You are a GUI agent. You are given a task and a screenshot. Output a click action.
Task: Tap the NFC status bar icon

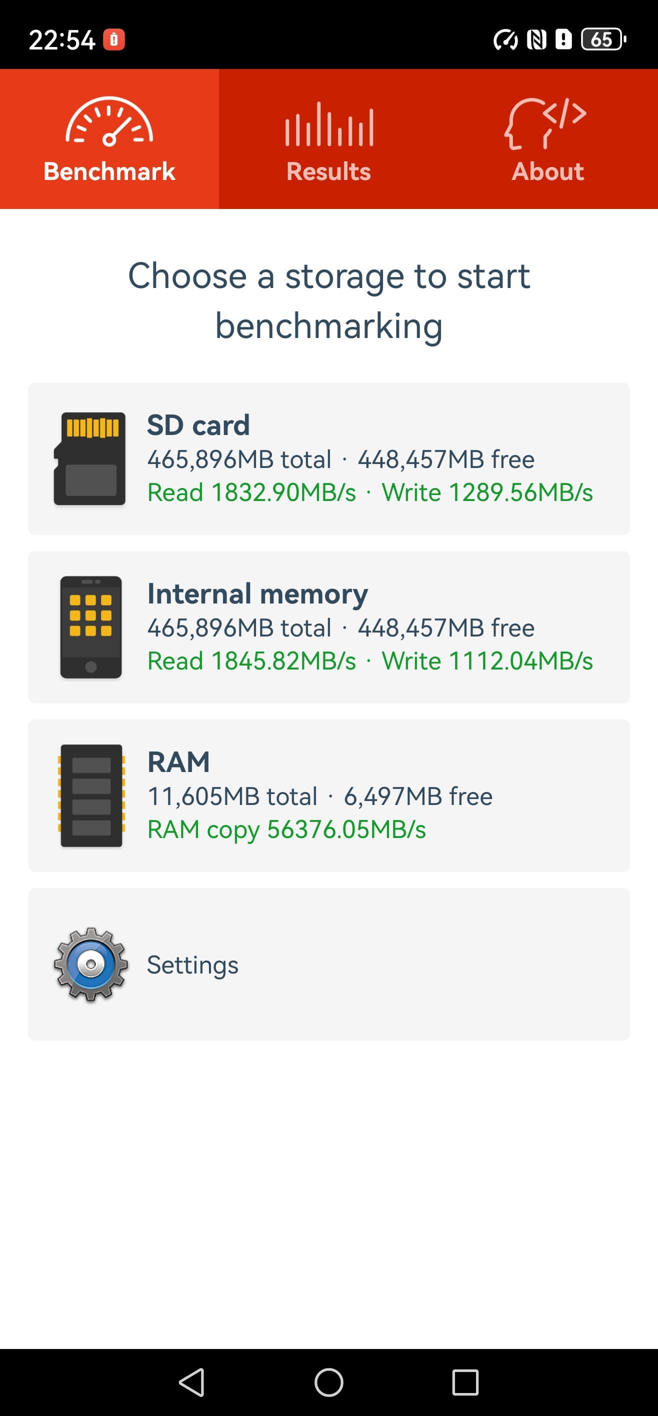[x=536, y=39]
